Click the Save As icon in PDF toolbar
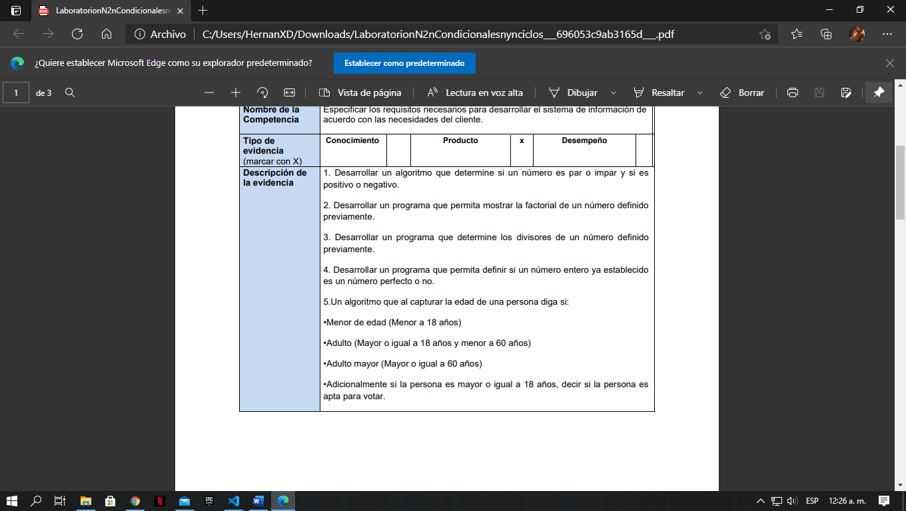Image resolution: width=906 pixels, height=511 pixels. (846, 92)
